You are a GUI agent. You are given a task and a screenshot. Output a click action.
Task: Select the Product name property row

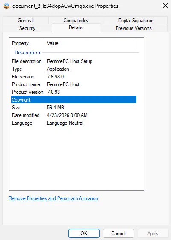[74, 84]
